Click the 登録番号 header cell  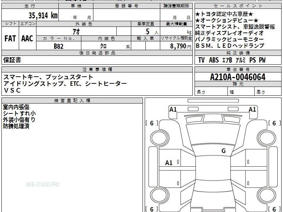[127, 6]
